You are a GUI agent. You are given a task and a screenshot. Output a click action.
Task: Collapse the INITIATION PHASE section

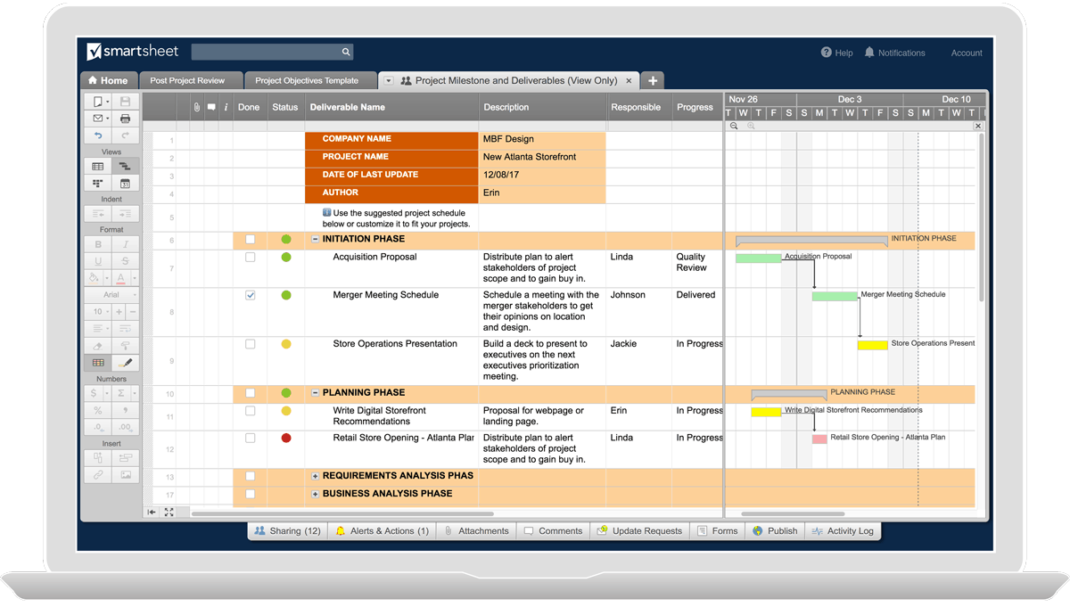[x=315, y=240]
